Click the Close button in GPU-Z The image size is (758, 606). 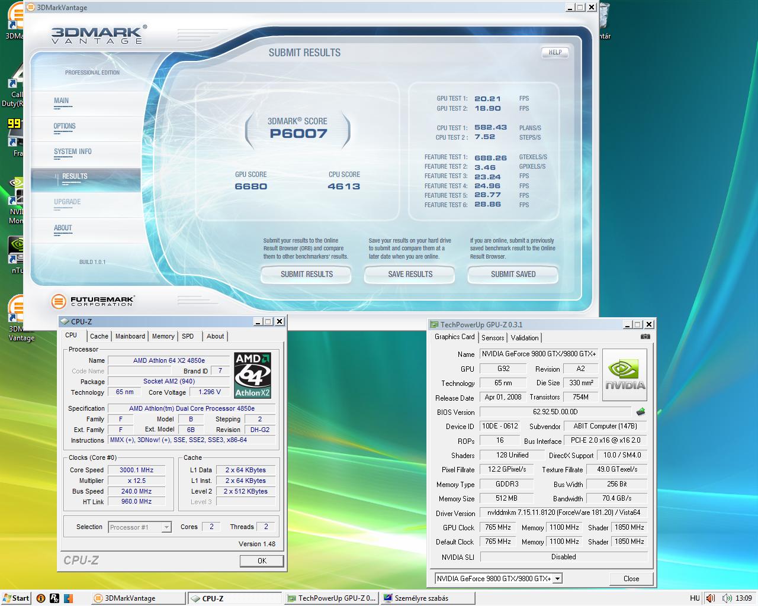click(x=631, y=579)
